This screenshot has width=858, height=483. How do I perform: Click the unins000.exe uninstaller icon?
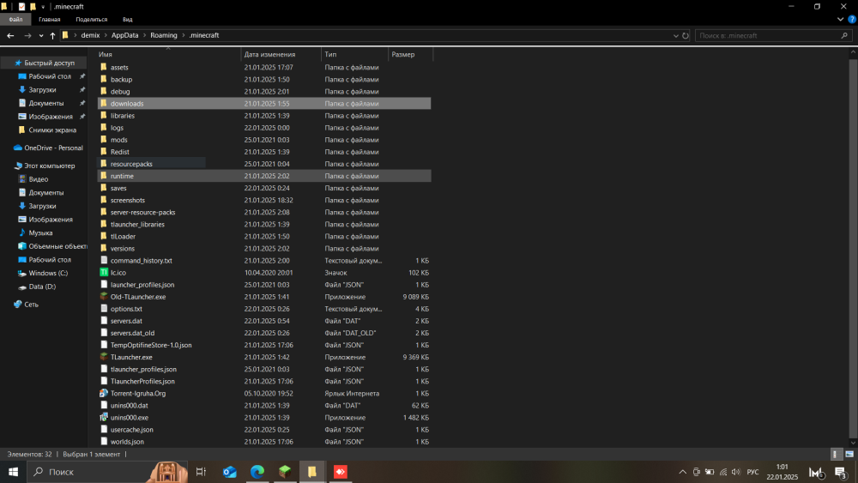104,417
